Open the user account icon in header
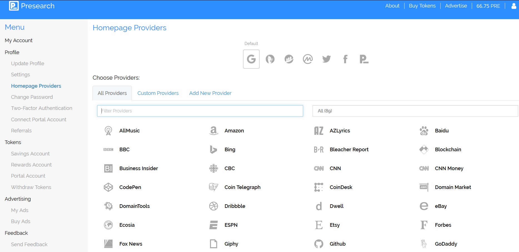The width and height of the screenshot is (519, 252). pyautogui.click(x=514, y=6)
